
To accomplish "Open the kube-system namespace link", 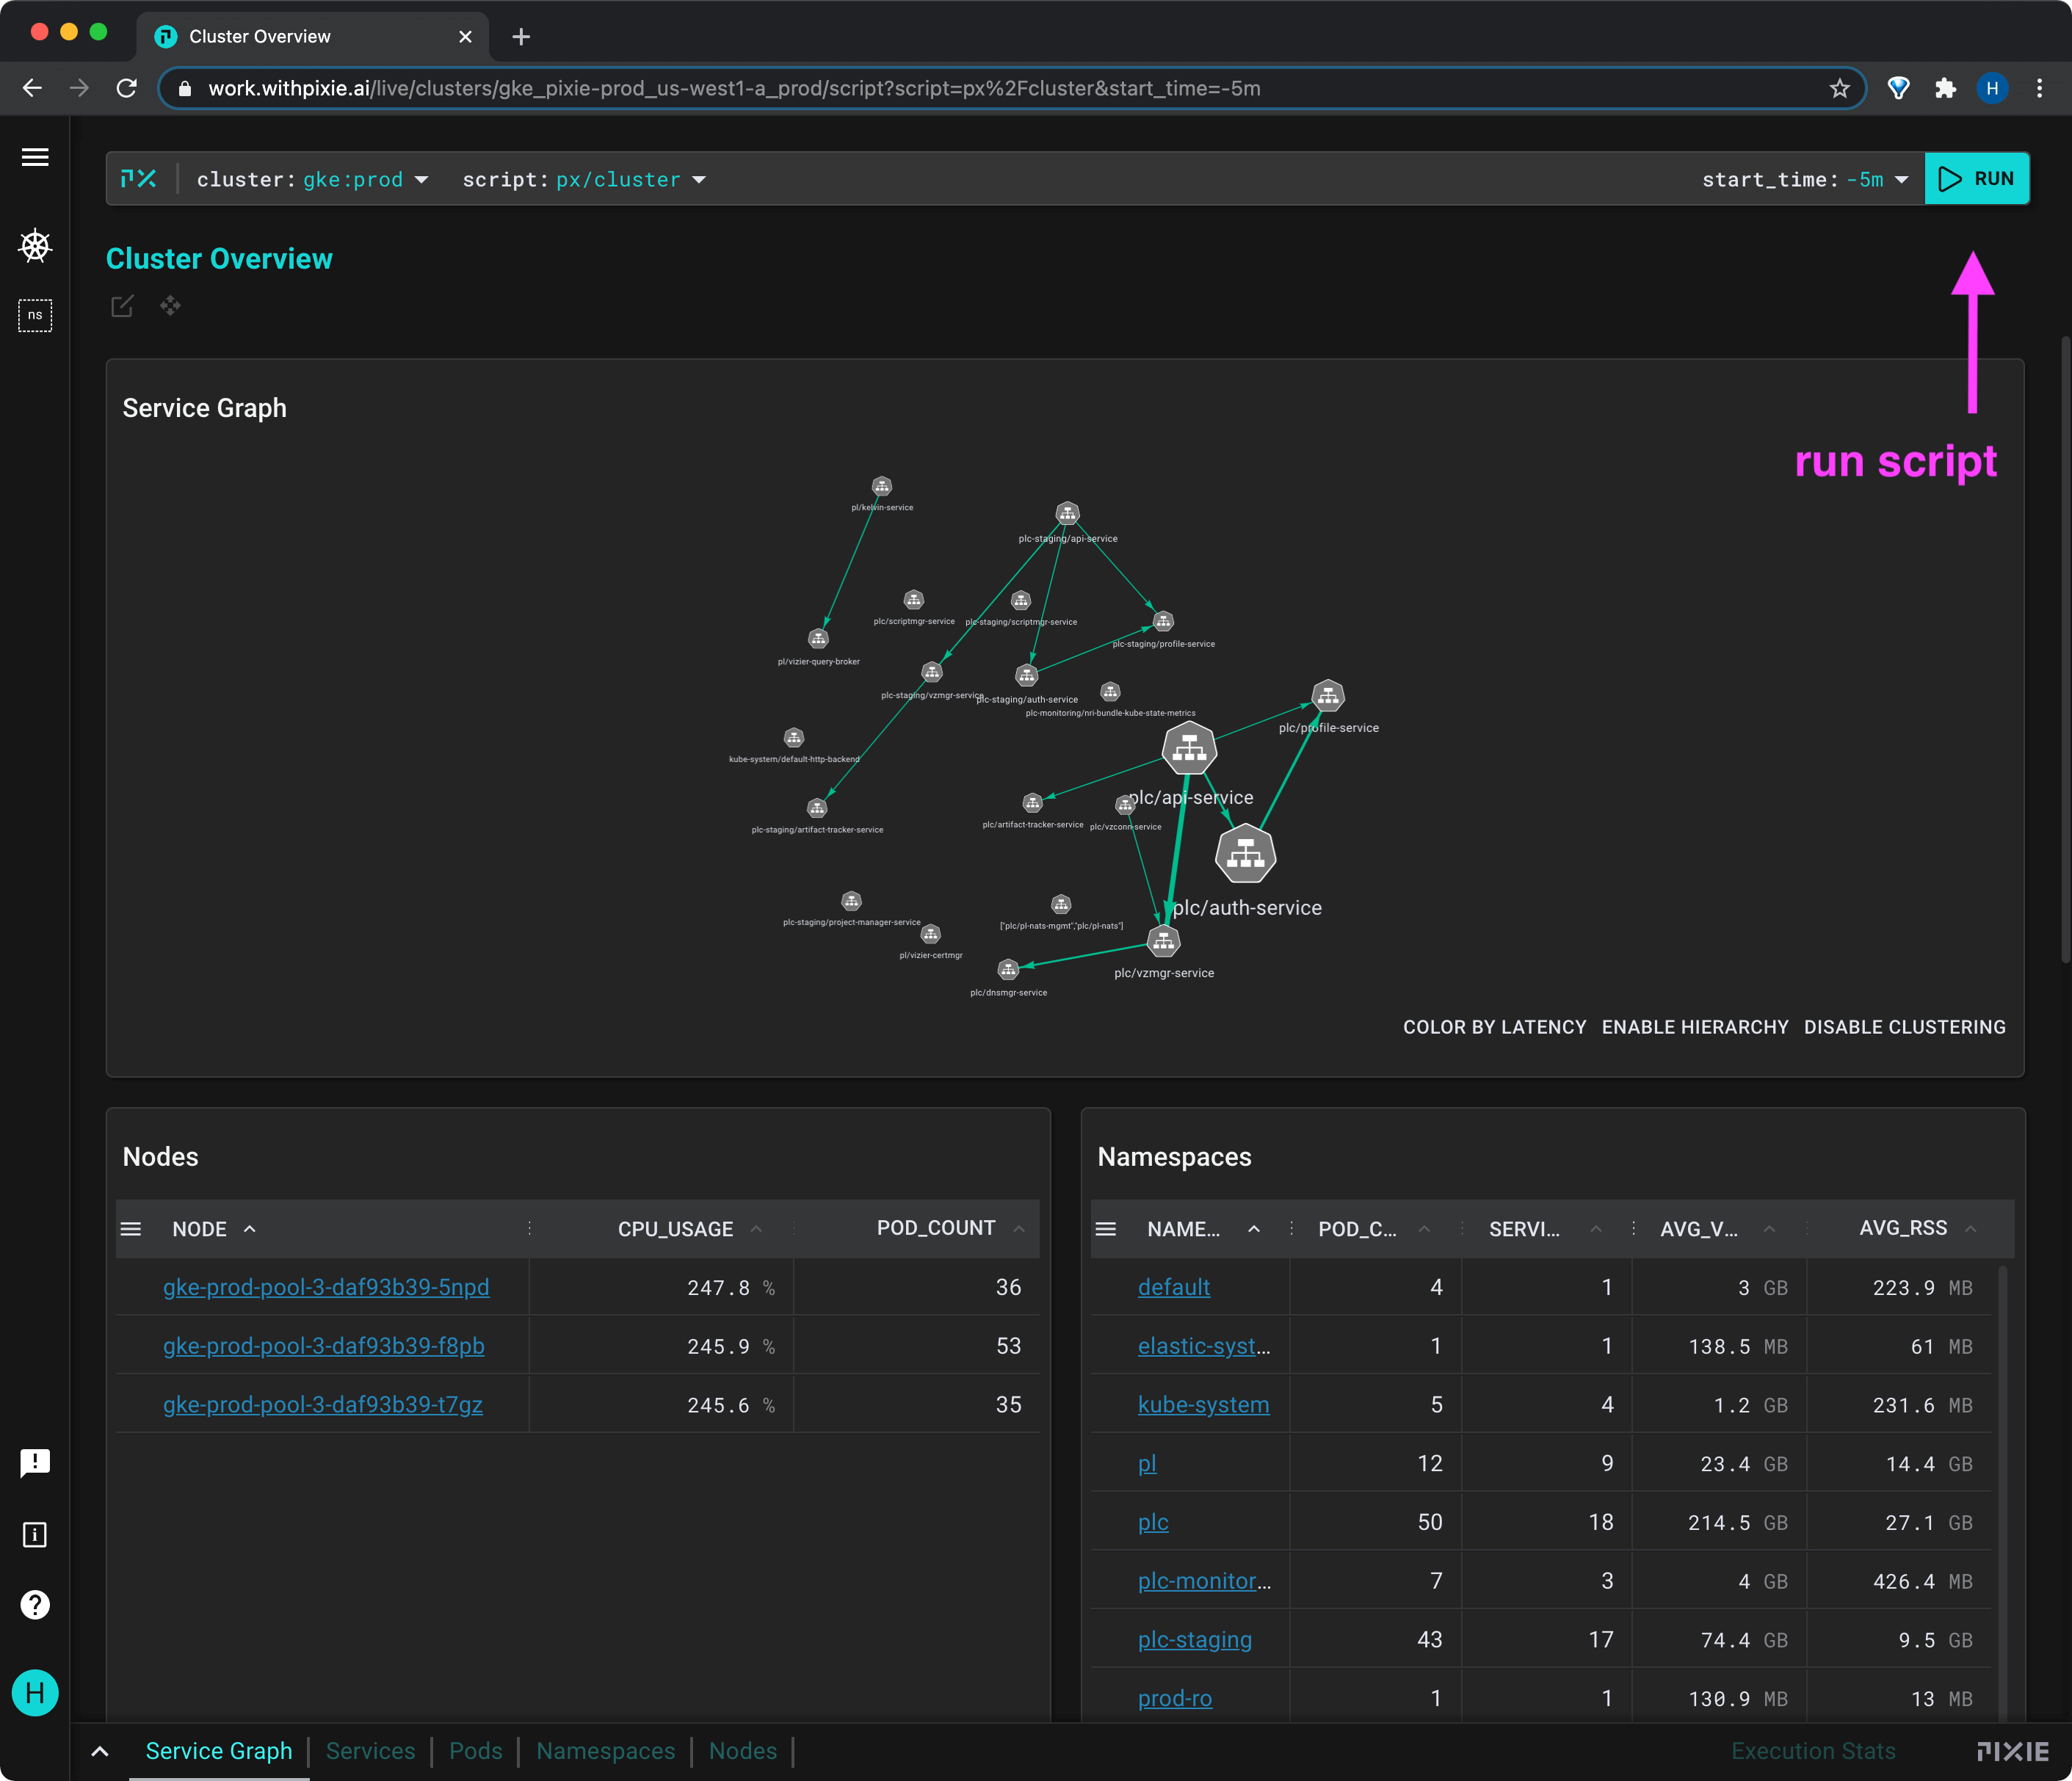I will [1203, 1404].
